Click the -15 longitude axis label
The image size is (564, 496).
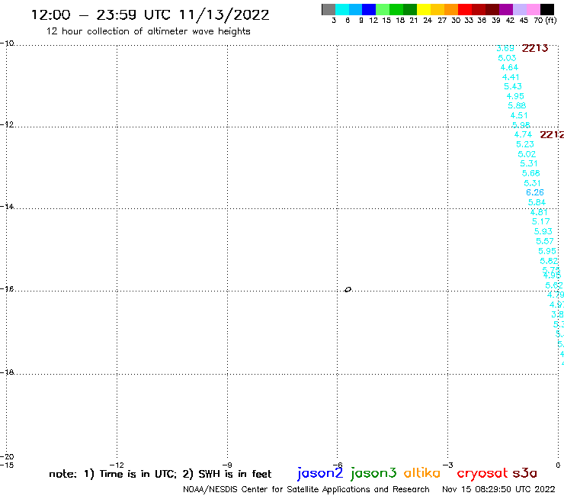click(7, 465)
